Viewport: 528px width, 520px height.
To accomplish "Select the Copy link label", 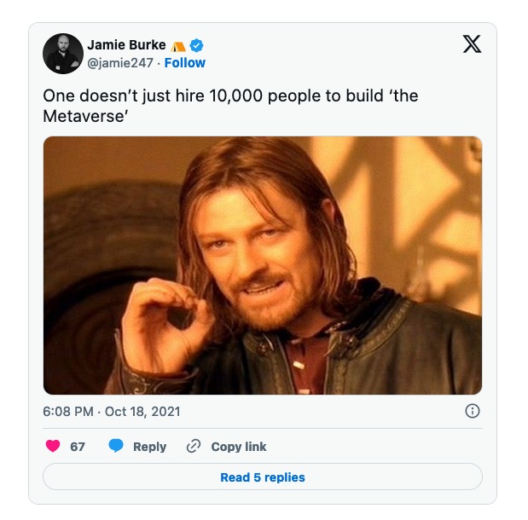I will point(239,447).
